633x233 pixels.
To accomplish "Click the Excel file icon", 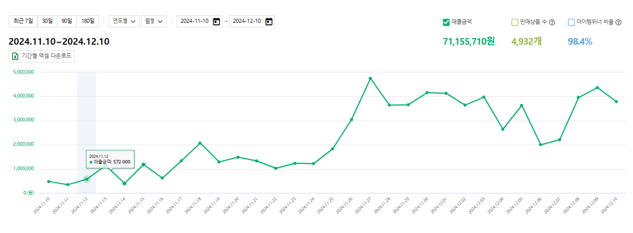I will 15,56.
